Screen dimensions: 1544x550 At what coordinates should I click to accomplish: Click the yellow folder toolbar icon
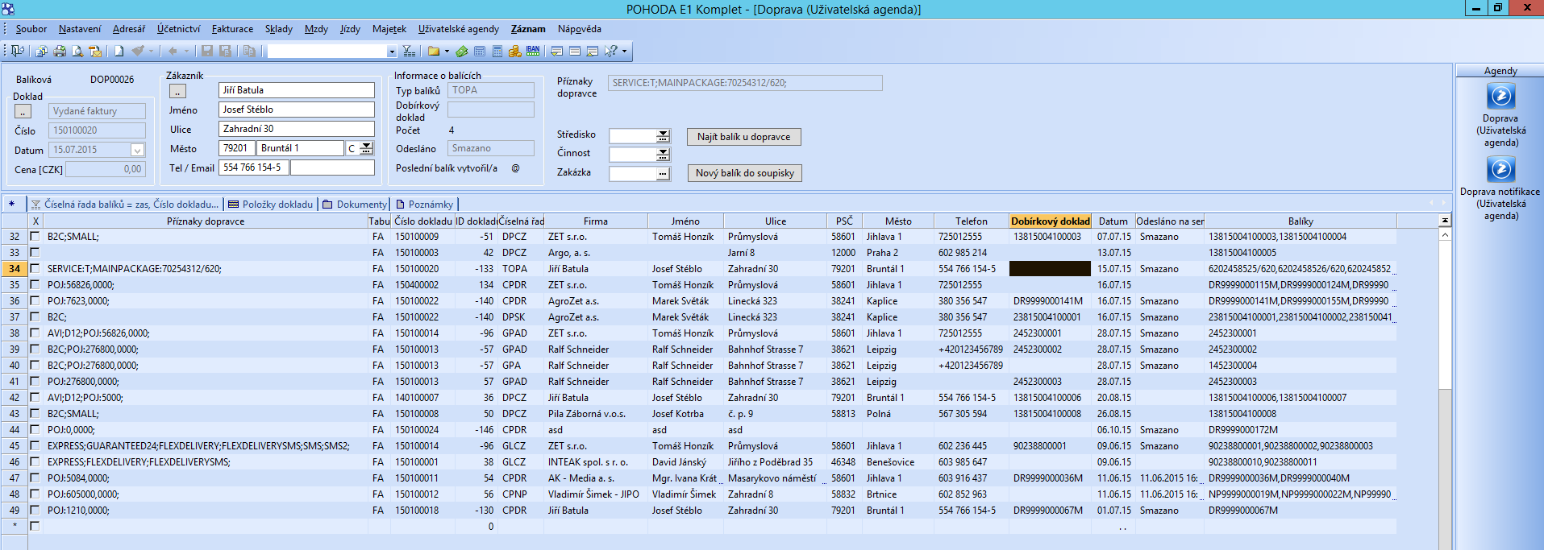point(434,51)
